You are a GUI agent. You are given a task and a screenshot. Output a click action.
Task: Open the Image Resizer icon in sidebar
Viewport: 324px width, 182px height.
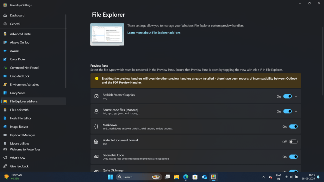click(x=5, y=127)
